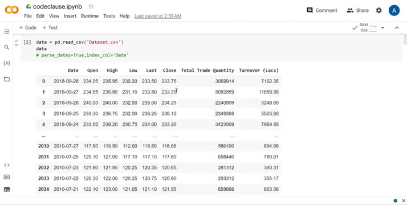The image size is (407, 205).
Task: Open the command palette icon
Action: coord(7,177)
